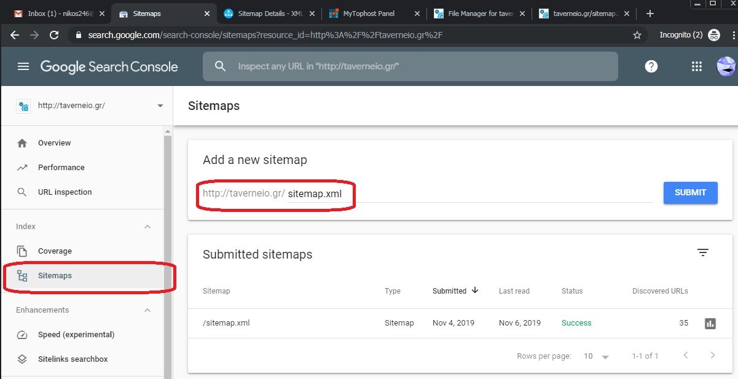Click the Nov 6, 2019 cell
Image resolution: width=738 pixels, height=379 pixels.
pyautogui.click(x=520, y=323)
